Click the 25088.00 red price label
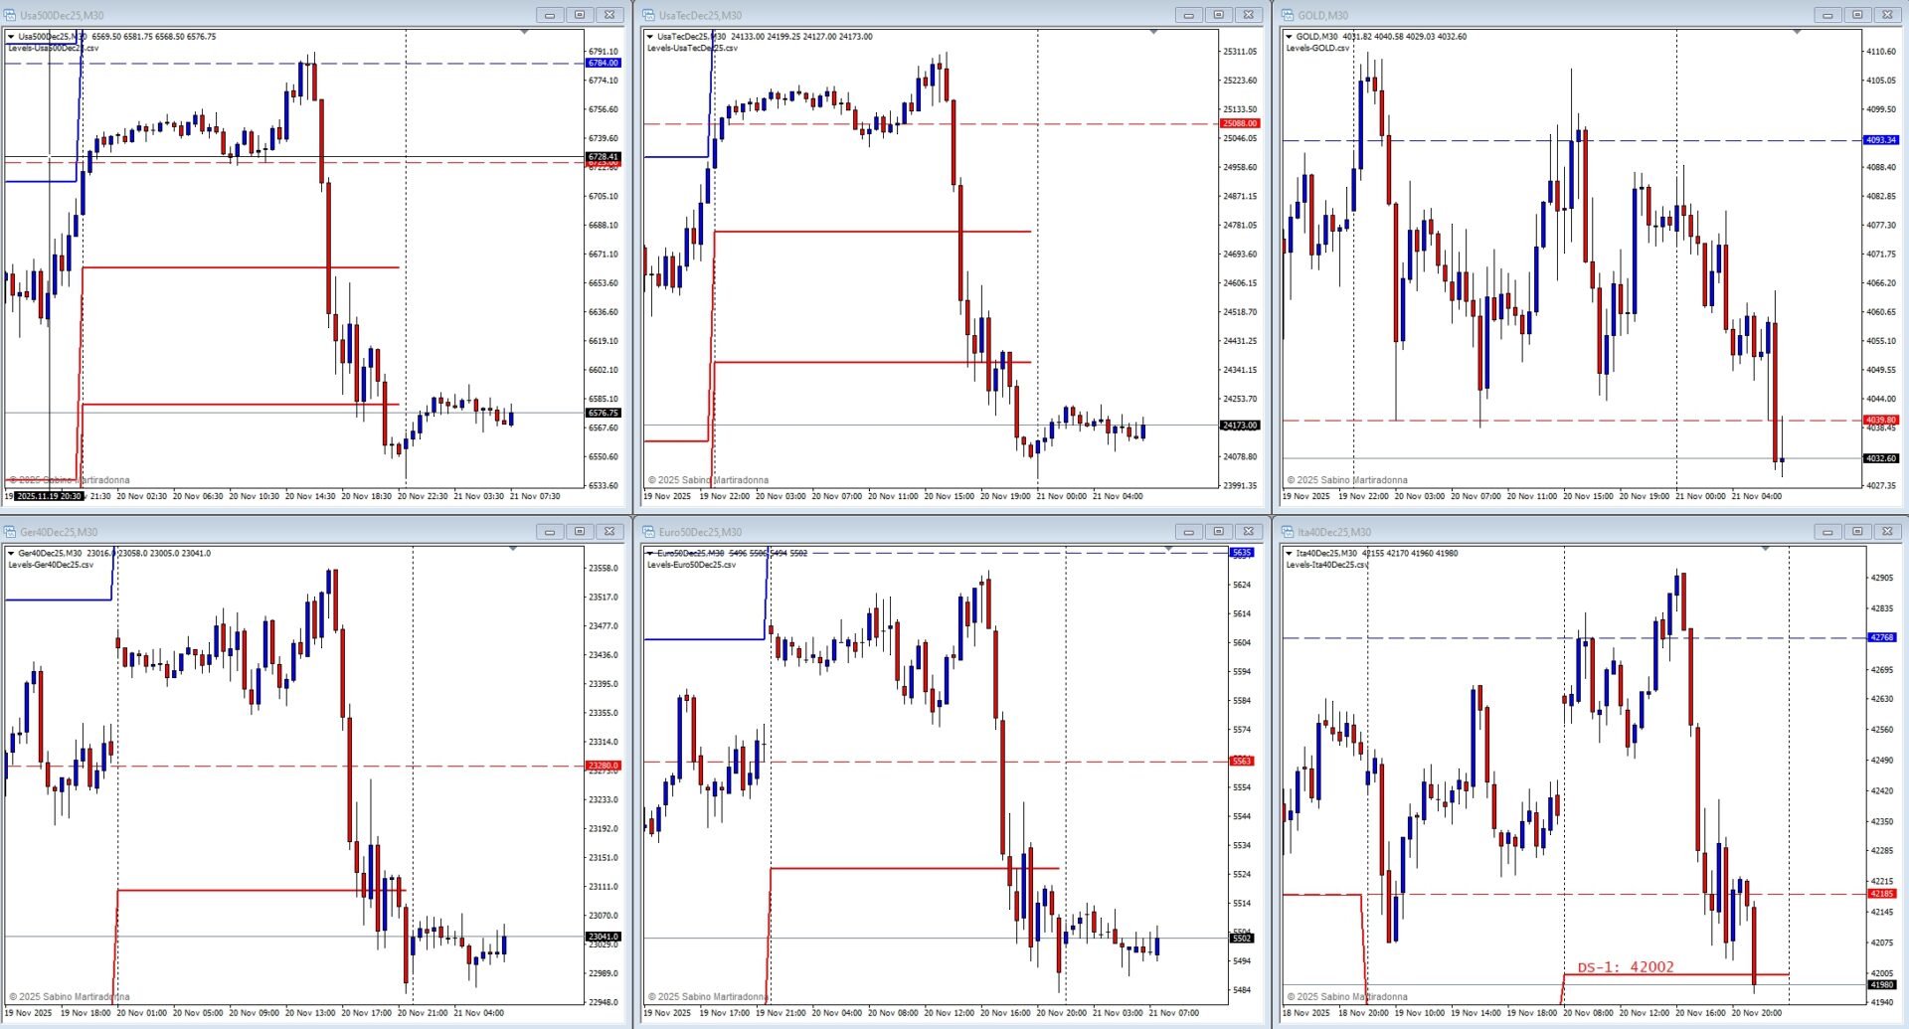The image size is (1909, 1029). coord(1239,123)
